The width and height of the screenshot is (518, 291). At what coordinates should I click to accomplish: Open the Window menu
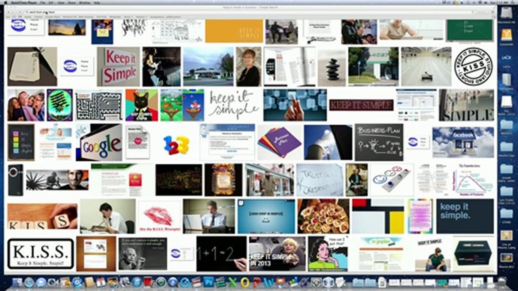pos(85,2)
